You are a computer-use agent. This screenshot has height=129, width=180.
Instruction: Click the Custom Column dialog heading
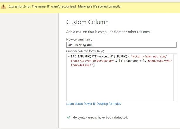(x=87, y=22)
